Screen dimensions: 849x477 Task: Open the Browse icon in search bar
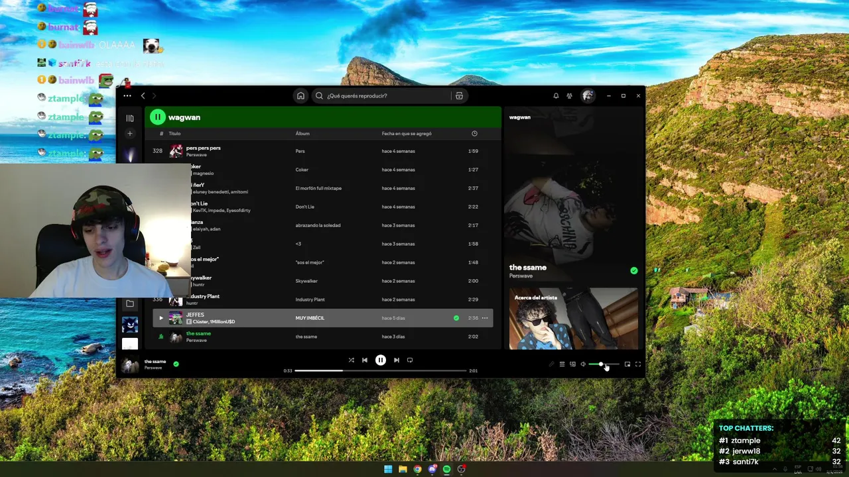[x=459, y=96]
